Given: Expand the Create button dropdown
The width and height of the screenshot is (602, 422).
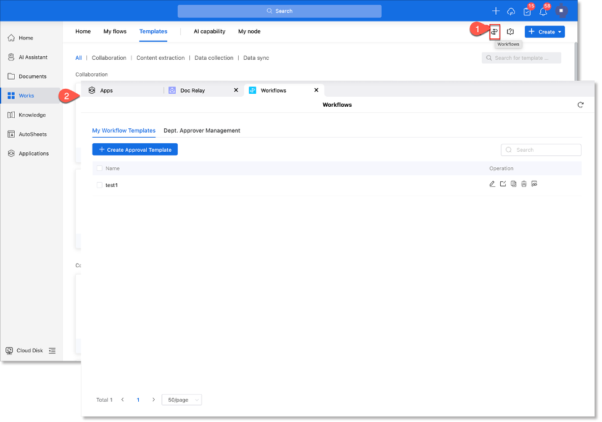Looking at the screenshot, I should click(559, 31).
